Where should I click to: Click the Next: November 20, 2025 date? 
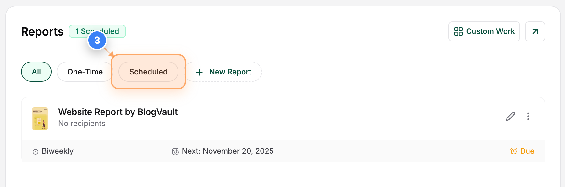(228, 151)
